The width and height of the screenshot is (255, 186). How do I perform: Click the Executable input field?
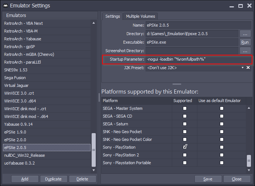pyautogui.click(x=192, y=42)
